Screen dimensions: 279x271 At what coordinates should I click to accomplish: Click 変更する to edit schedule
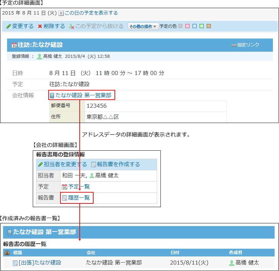point(23,26)
